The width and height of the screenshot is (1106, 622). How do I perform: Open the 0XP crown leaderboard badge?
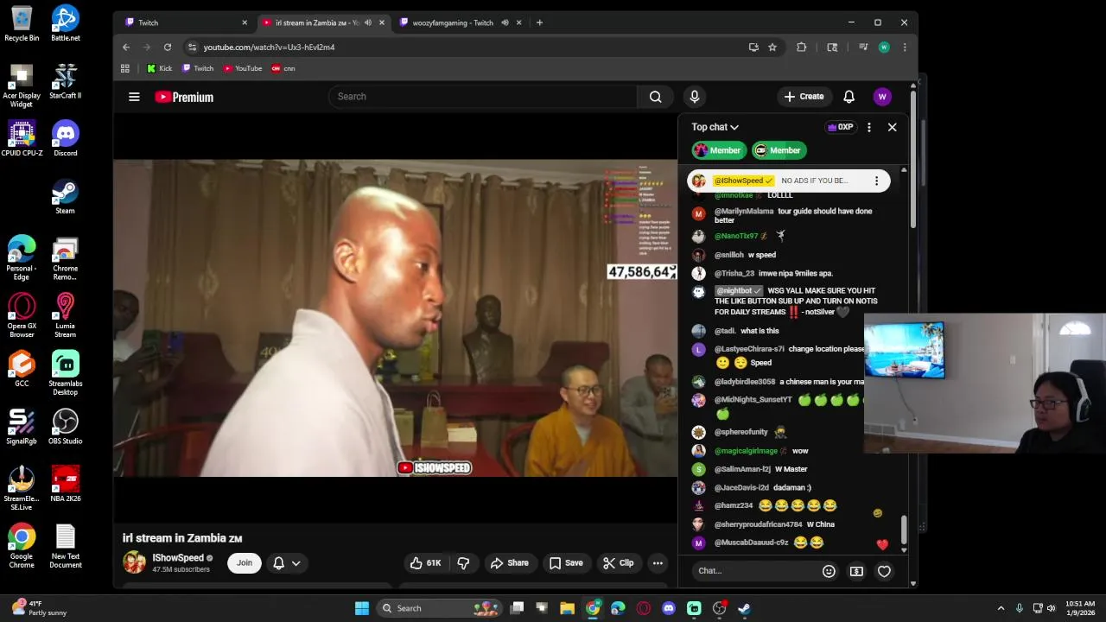[x=841, y=127]
